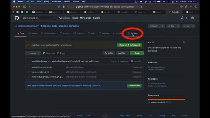Viewport: 210px width, 118px height.
Task: Open the Issues repository tab
Action: (x=33, y=33)
